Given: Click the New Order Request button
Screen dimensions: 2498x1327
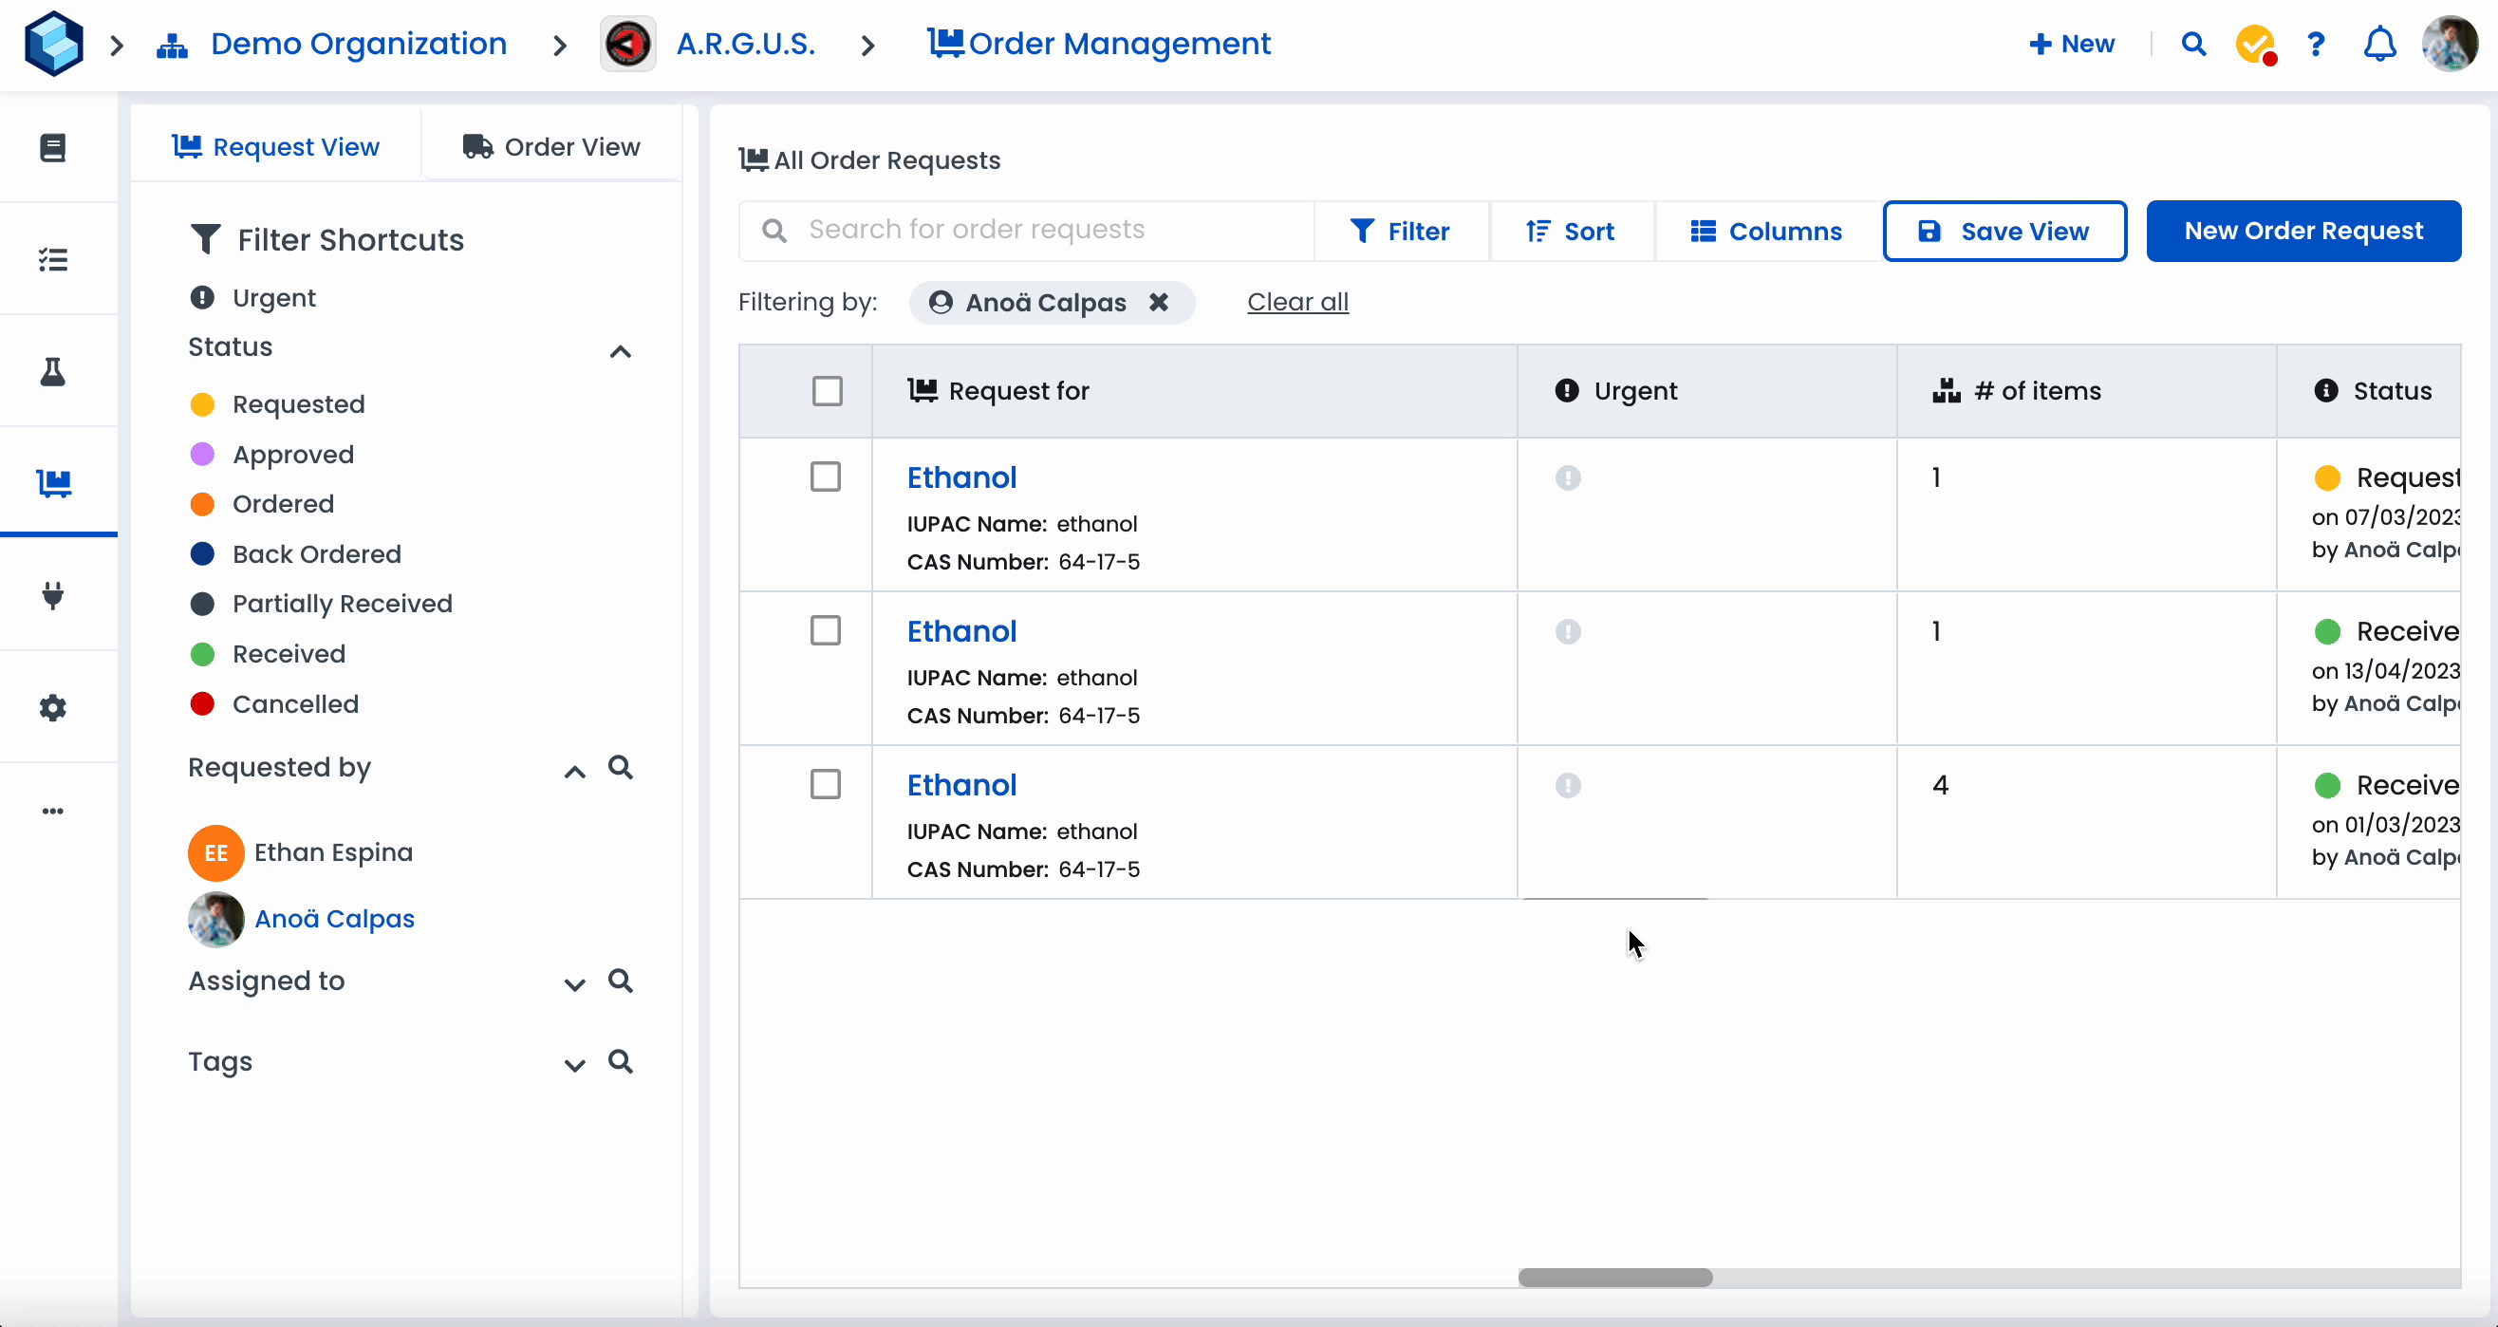Looking at the screenshot, I should point(2303,231).
